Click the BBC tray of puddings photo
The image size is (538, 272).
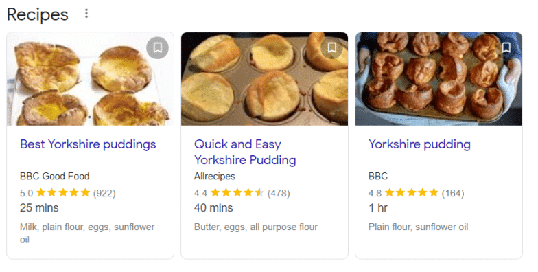pyautogui.click(x=439, y=78)
